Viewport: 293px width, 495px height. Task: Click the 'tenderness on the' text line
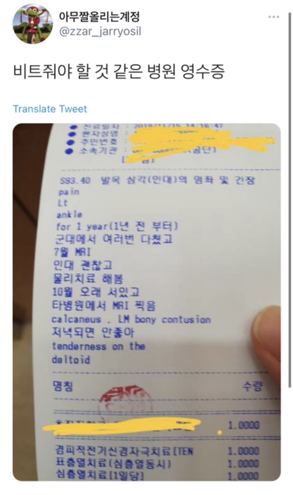98,346
